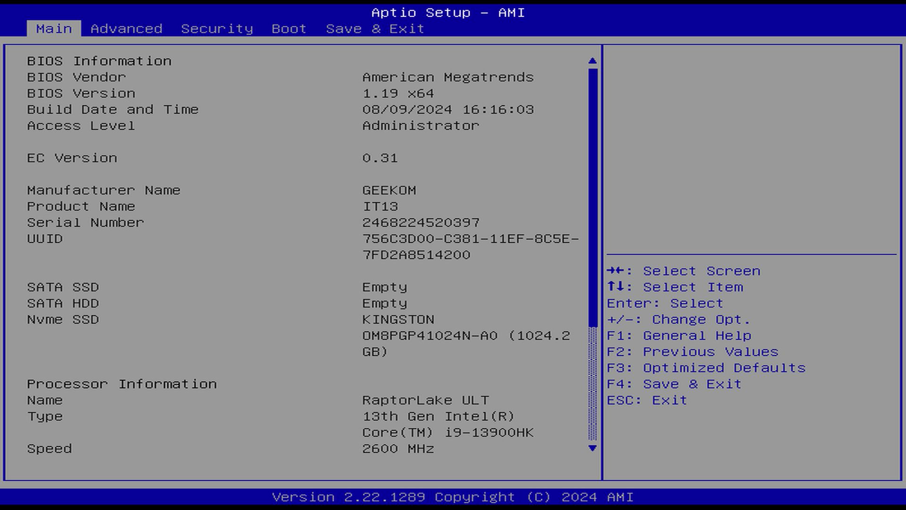
Task: Click the F4: Save & Exit hint
Action: tap(674, 384)
